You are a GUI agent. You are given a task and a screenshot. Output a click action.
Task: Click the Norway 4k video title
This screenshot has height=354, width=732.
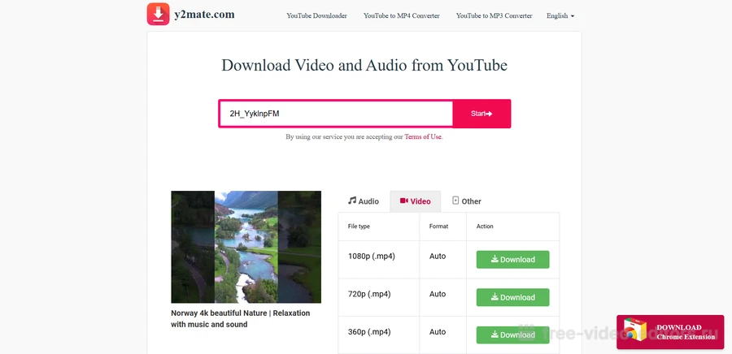(240, 318)
